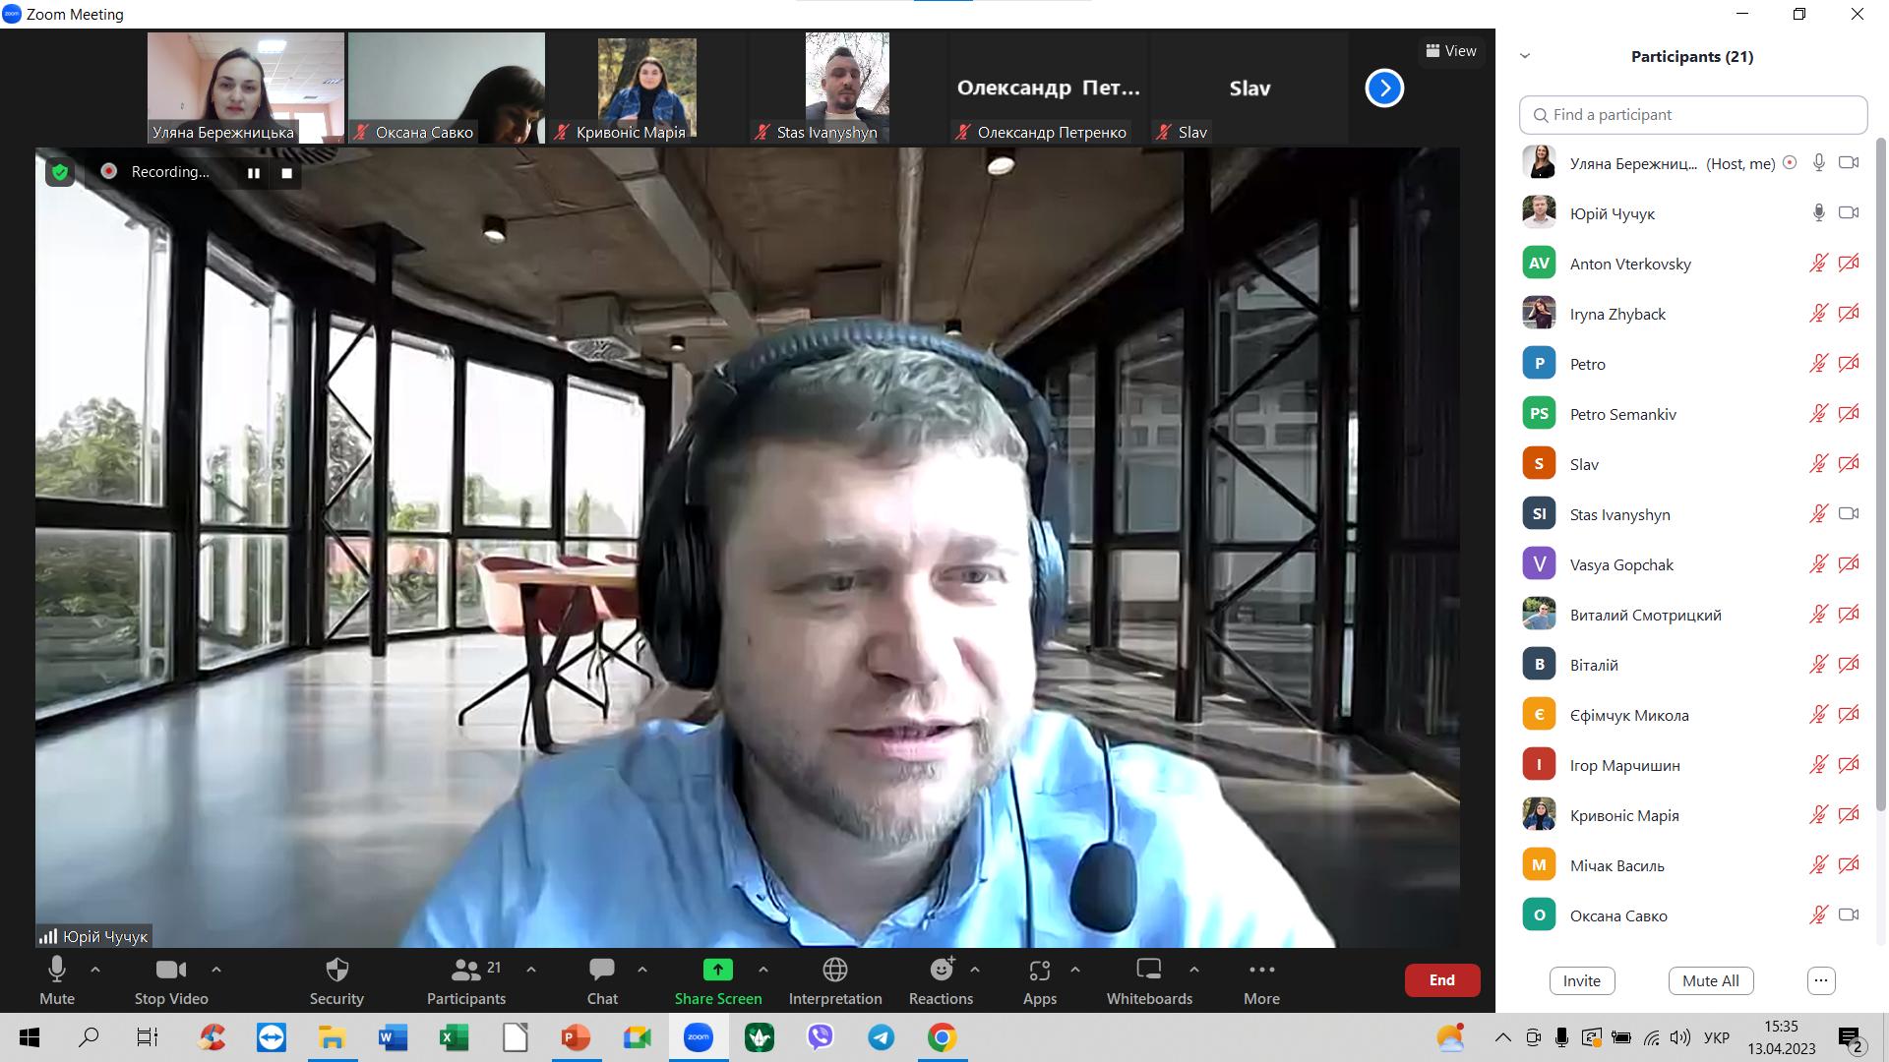Click the Mute All button

tap(1710, 980)
